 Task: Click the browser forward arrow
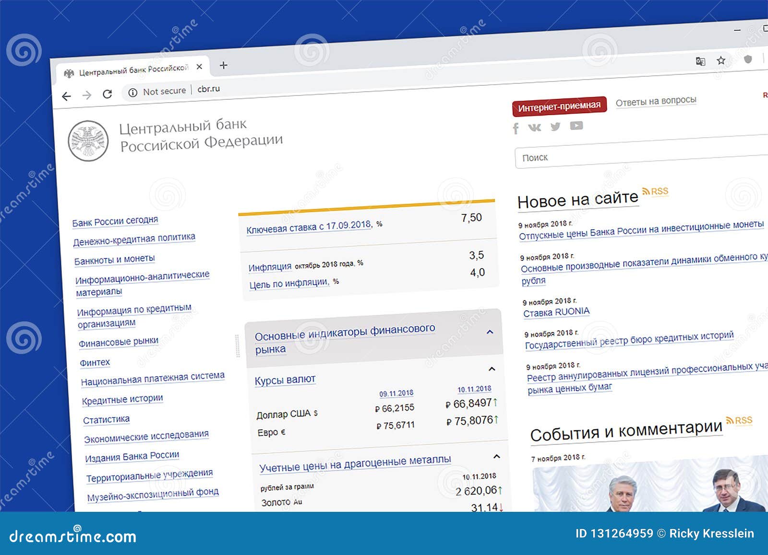pyautogui.click(x=87, y=95)
